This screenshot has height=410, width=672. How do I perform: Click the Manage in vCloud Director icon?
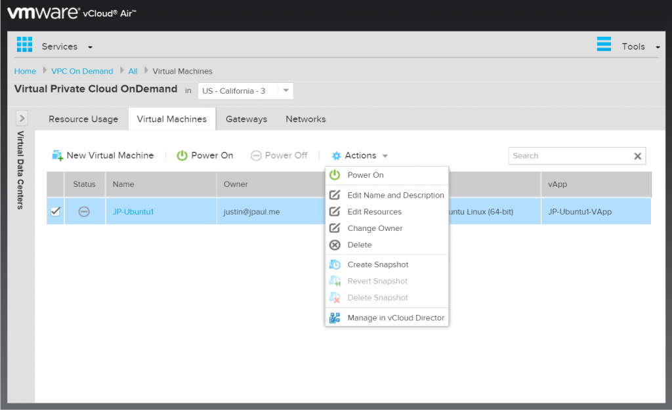[335, 318]
